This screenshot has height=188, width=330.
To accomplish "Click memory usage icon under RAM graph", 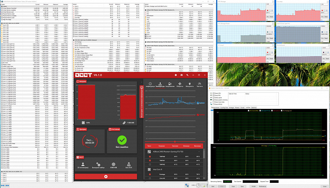I will tap(124, 122).
